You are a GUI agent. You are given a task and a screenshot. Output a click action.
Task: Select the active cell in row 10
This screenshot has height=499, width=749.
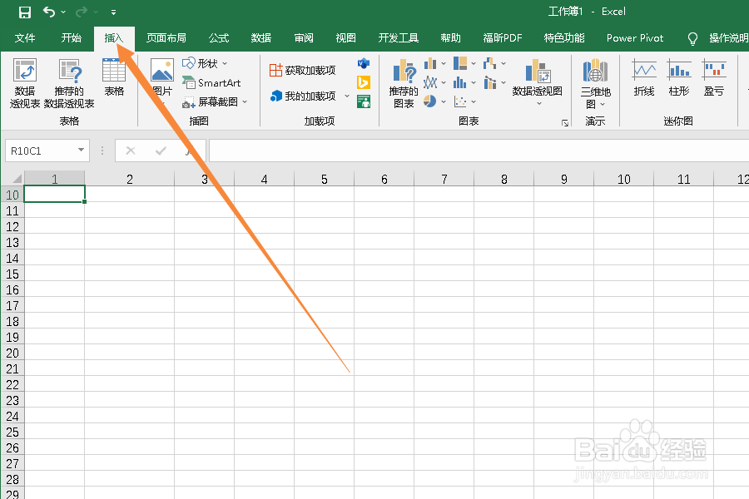coord(54,194)
